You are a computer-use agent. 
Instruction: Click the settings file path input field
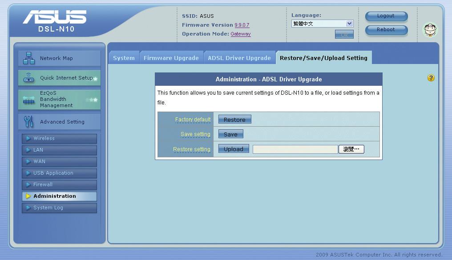[295, 149]
